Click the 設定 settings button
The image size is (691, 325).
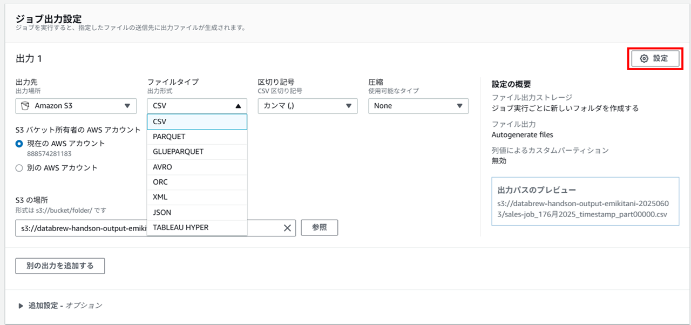(655, 58)
